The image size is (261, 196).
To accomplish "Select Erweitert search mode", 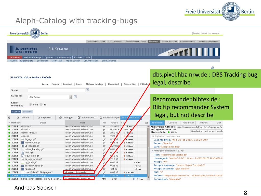I will pos(68,84).
